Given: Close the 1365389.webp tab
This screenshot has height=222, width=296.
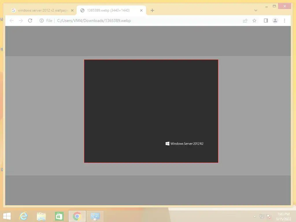Looking at the screenshot, I should point(141,10).
